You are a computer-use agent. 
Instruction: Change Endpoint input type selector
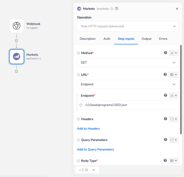(x=174, y=95)
